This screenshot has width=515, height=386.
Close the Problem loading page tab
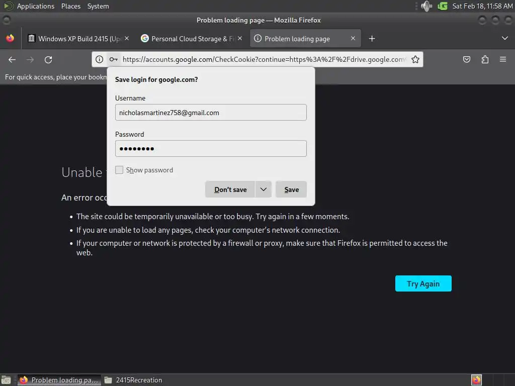pyautogui.click(x=353, y=38)
